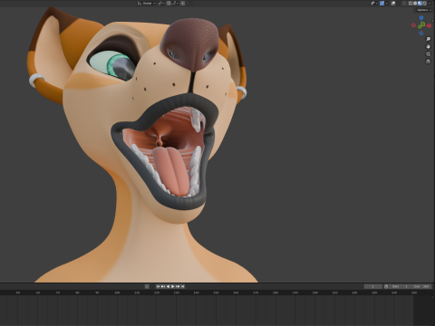Click the current frame number field
Screen dimensions: 435x326
373,286
